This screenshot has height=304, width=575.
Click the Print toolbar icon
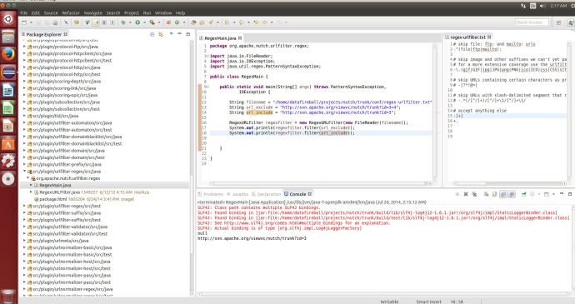pos(55,22)
